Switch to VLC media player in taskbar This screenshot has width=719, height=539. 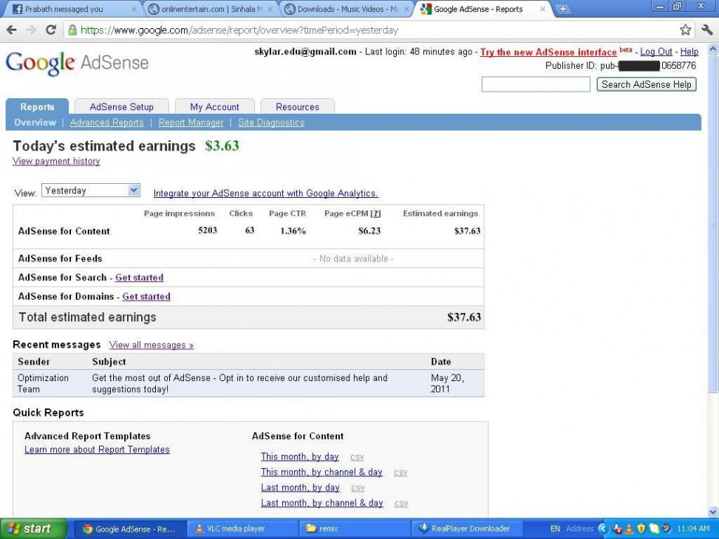point(242,529)
